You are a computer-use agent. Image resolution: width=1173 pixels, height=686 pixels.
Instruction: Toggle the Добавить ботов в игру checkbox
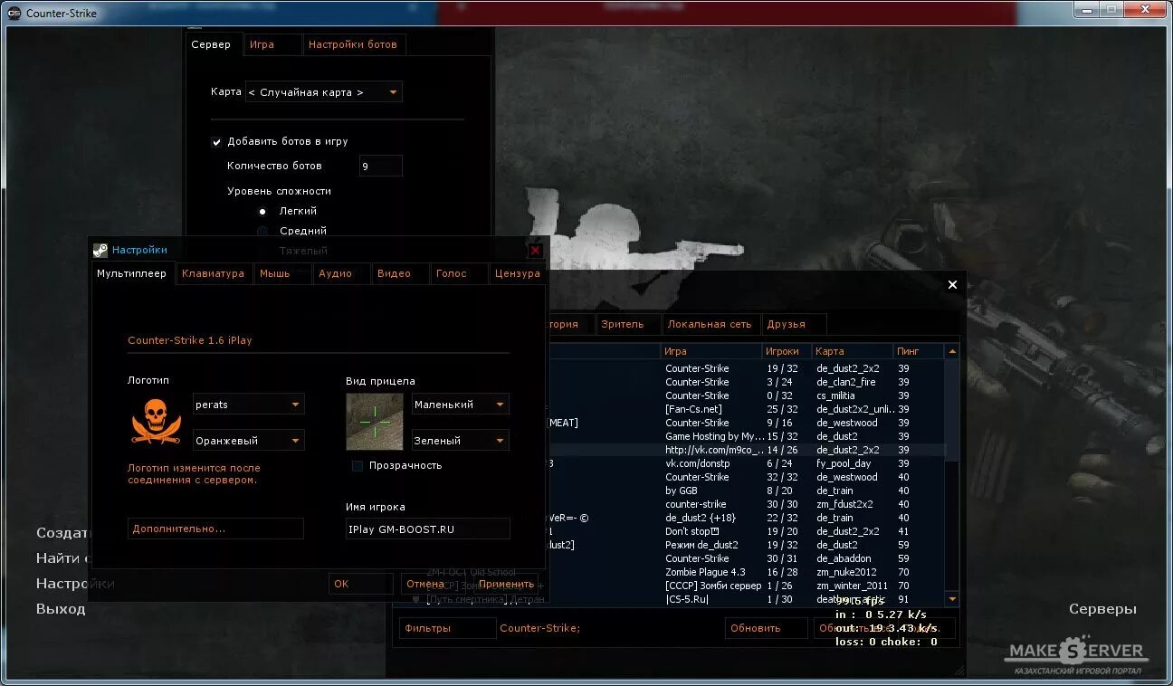[x=216, y=142]
